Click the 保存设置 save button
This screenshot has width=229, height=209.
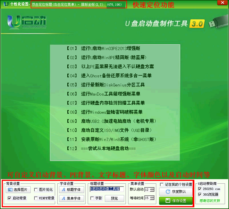(176, 201)
